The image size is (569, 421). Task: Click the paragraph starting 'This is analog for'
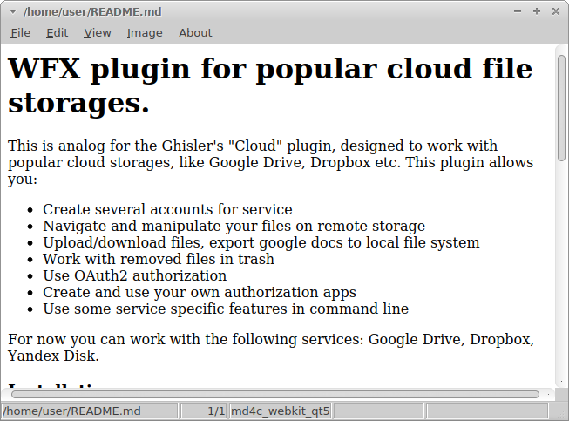(x=270, y=162)
